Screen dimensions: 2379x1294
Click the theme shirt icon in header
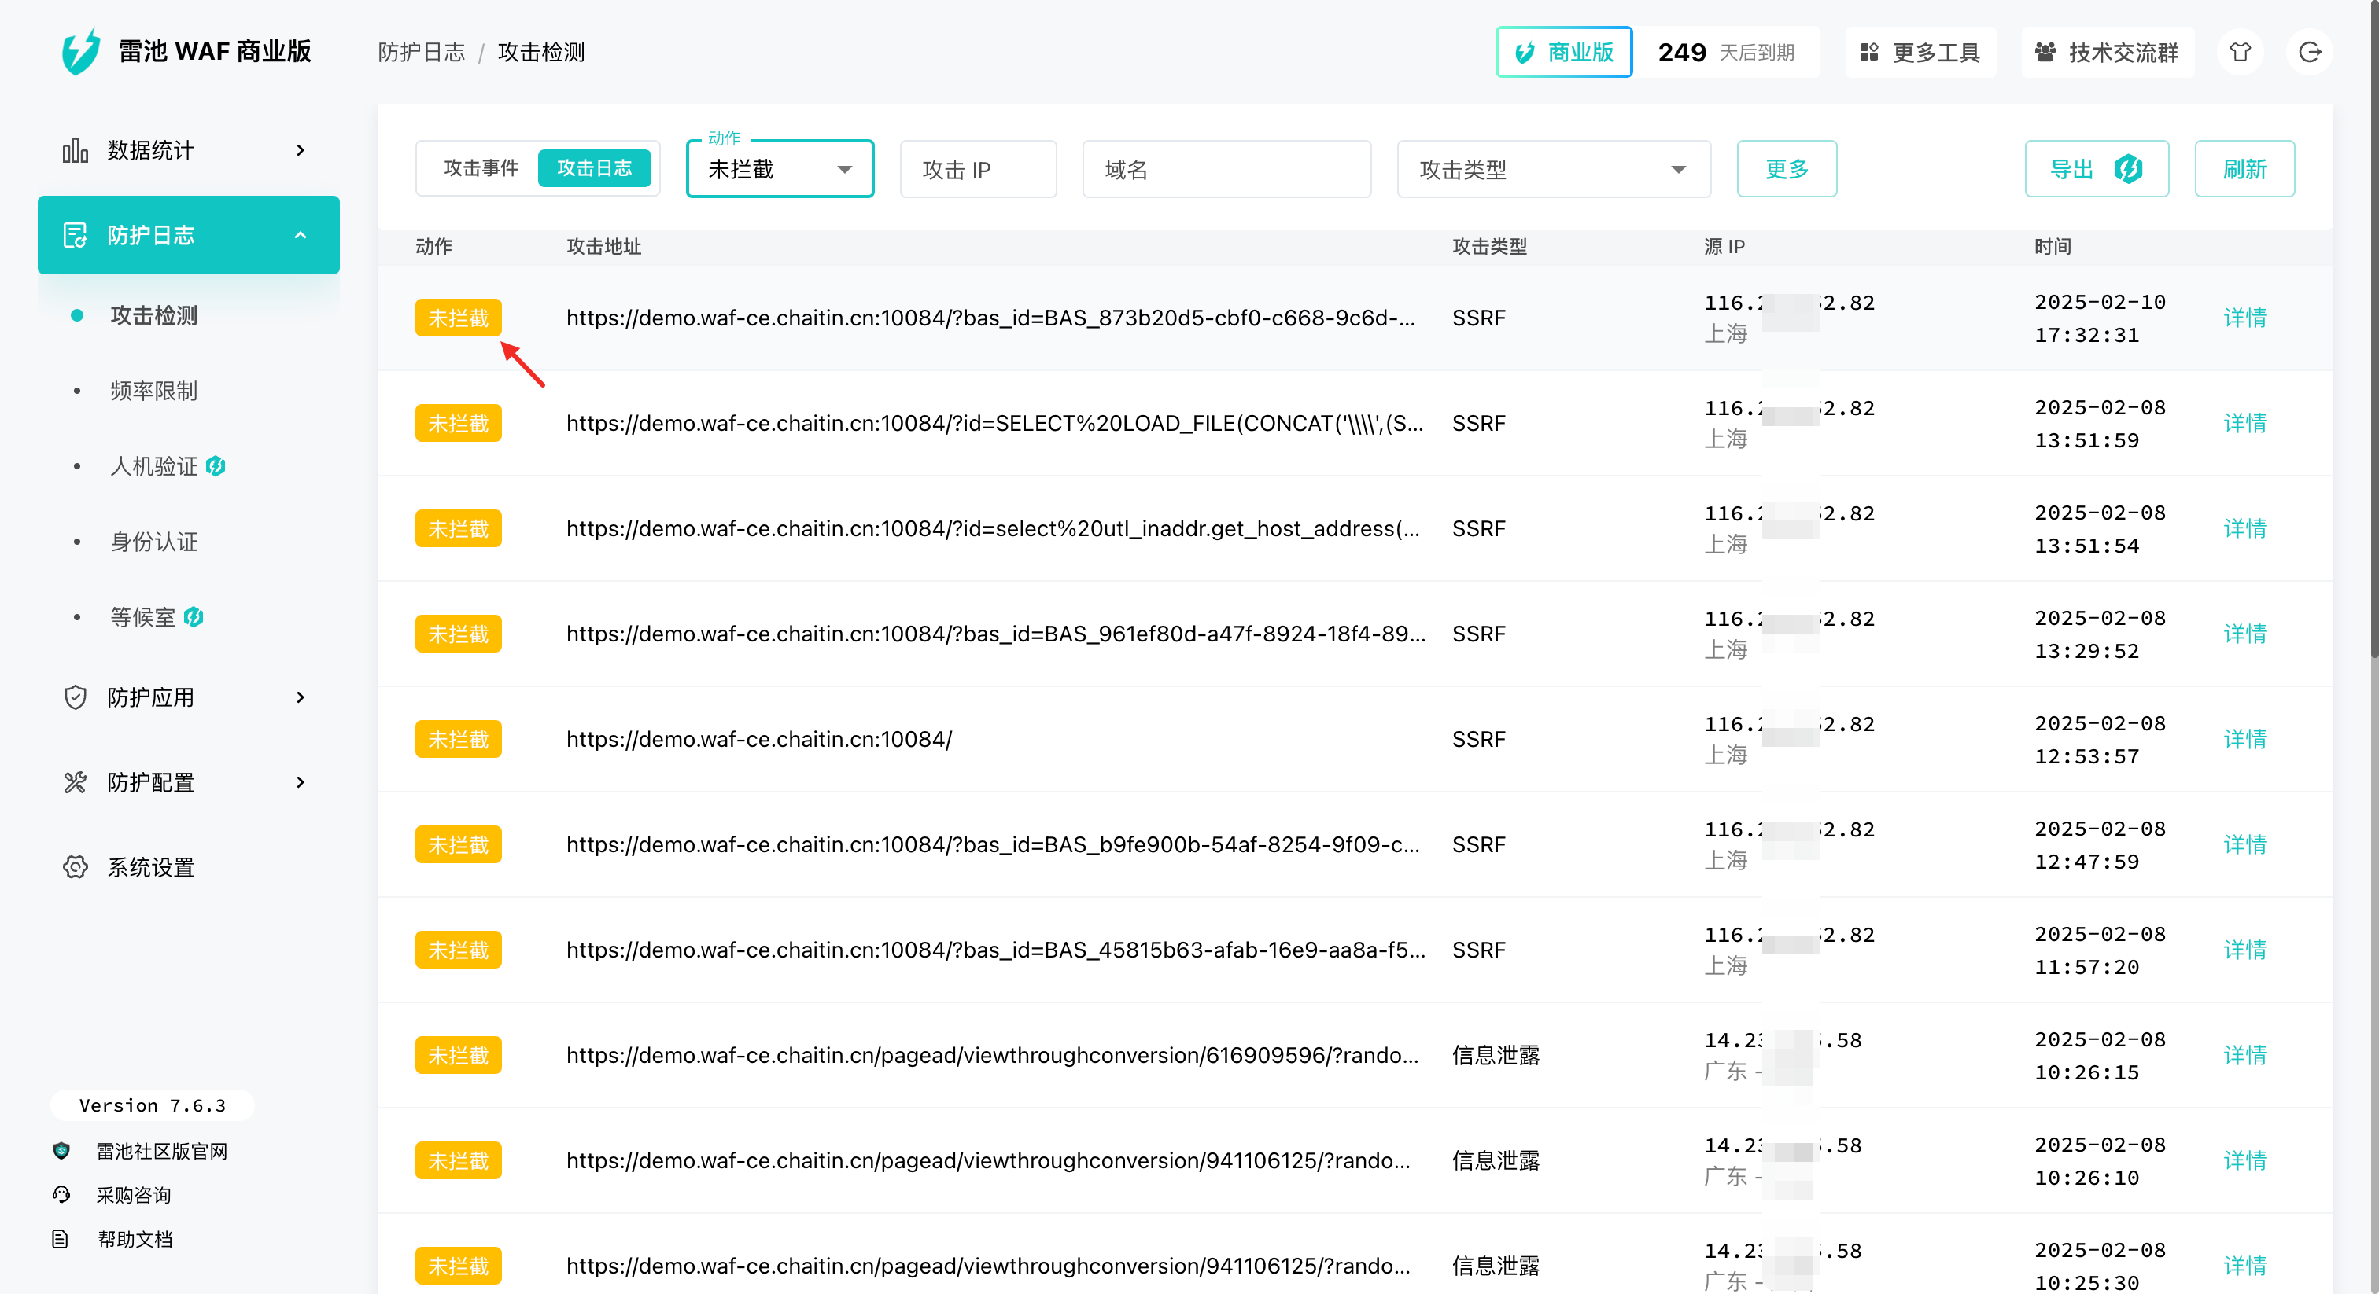[x=2240, y=52]
